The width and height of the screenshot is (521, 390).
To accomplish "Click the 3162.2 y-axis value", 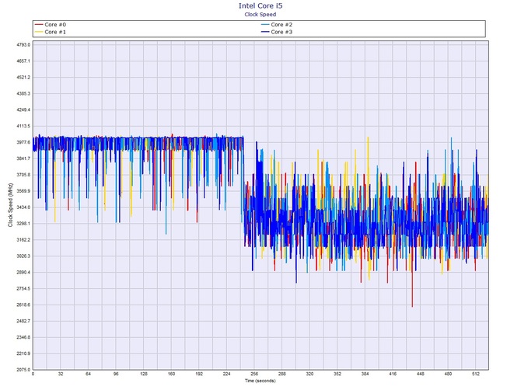I will pos(23,240).
